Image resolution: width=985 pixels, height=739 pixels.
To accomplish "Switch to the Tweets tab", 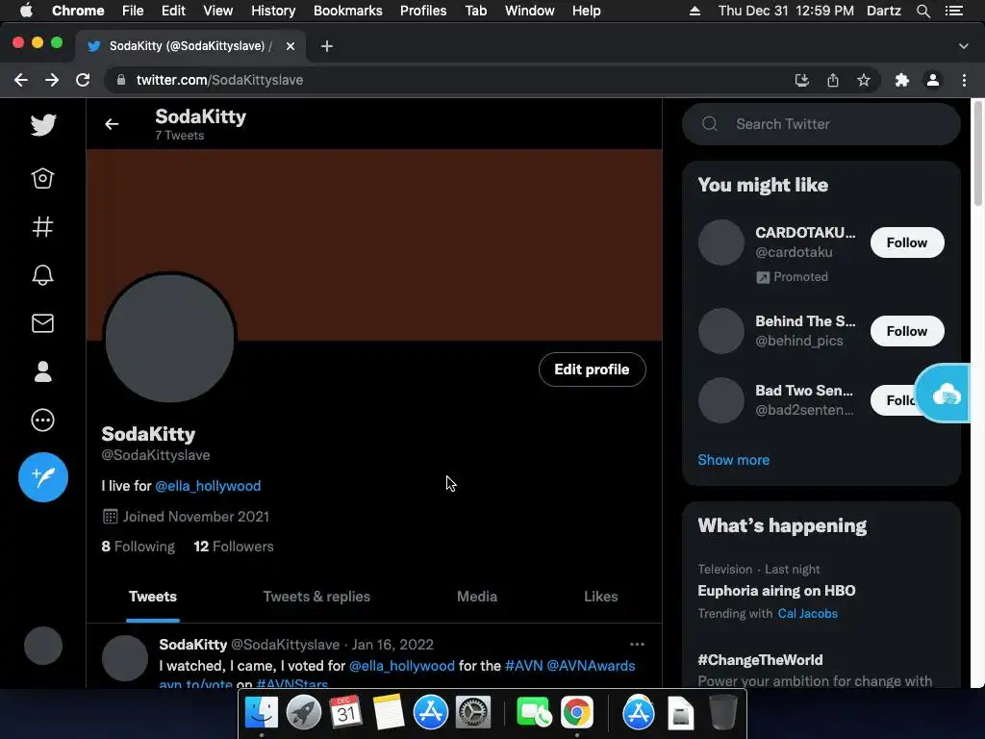I will click(153, 597).
